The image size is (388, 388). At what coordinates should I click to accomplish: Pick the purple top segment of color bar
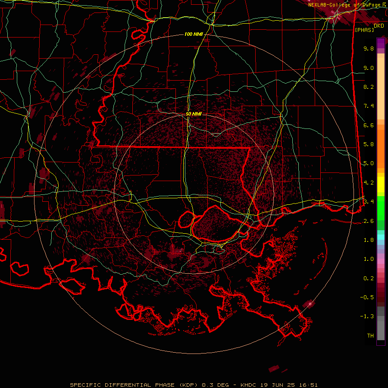point(381,43)
